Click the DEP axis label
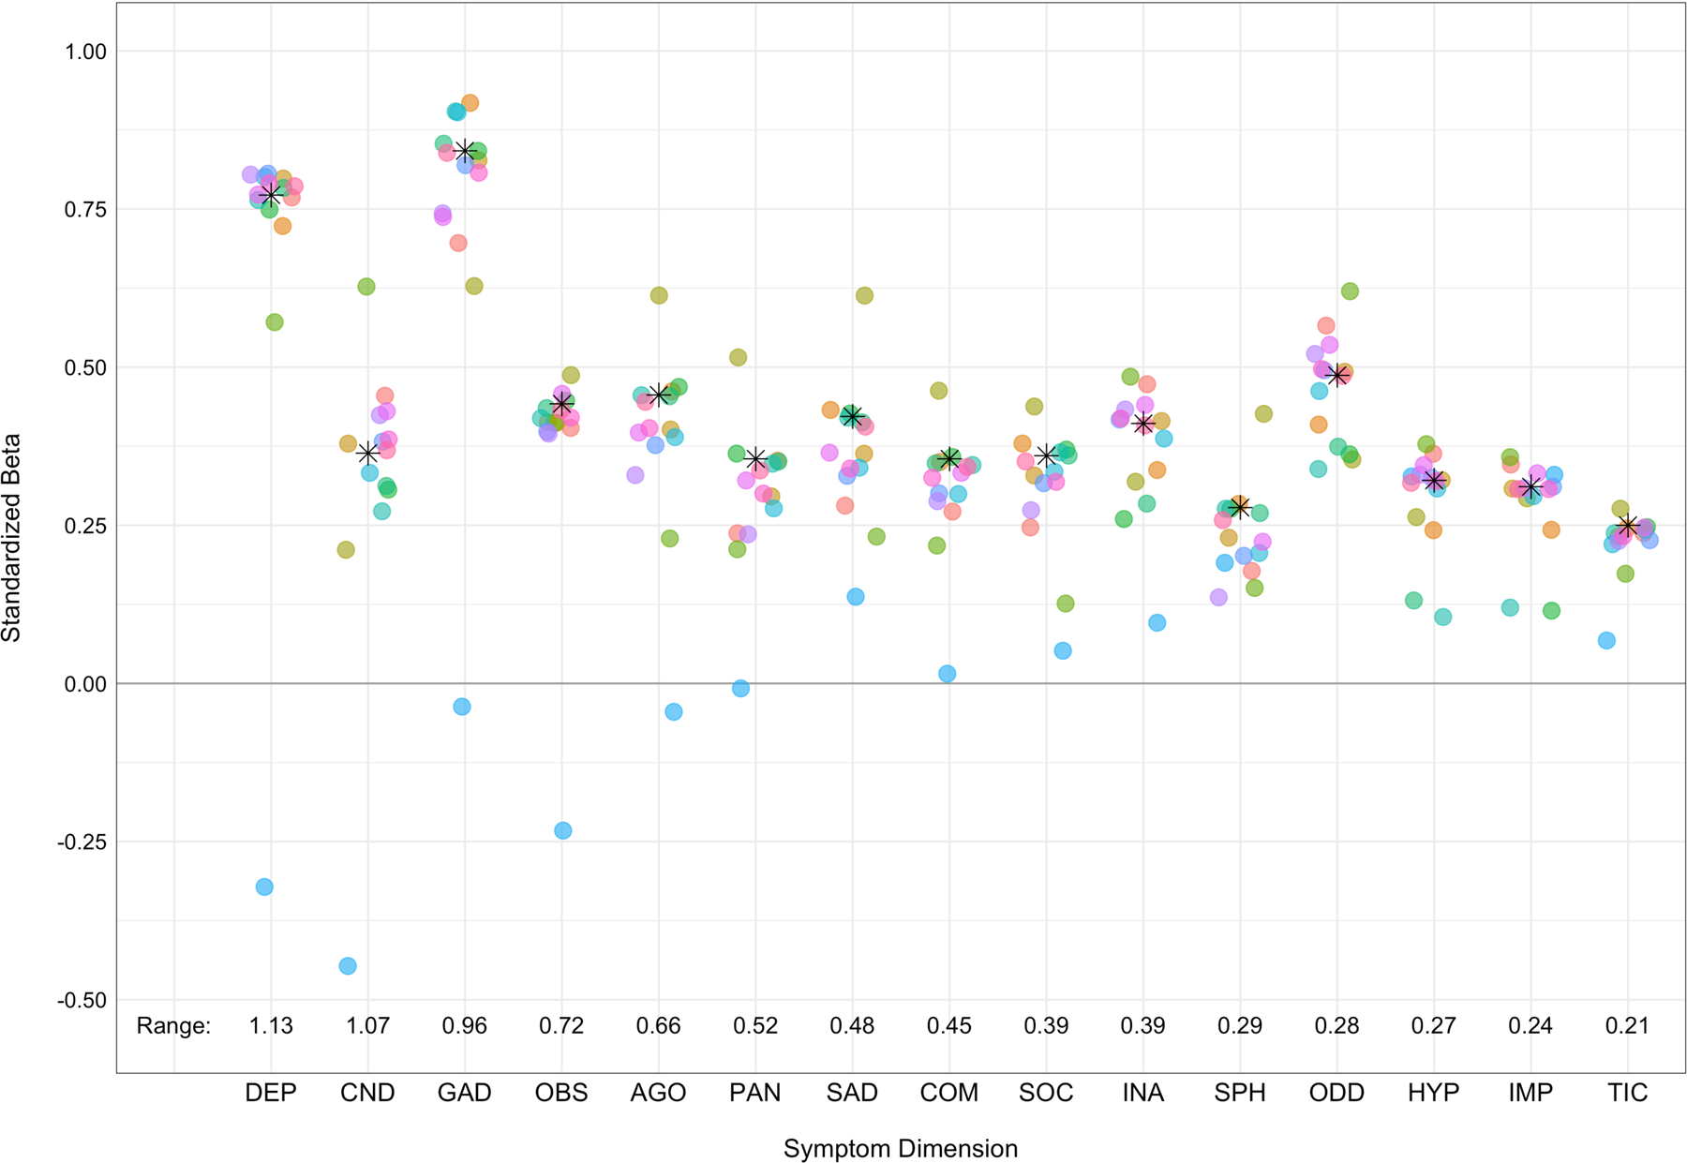The image size is (1687, 1163). pyautogui.click(x=271, y=1093)
